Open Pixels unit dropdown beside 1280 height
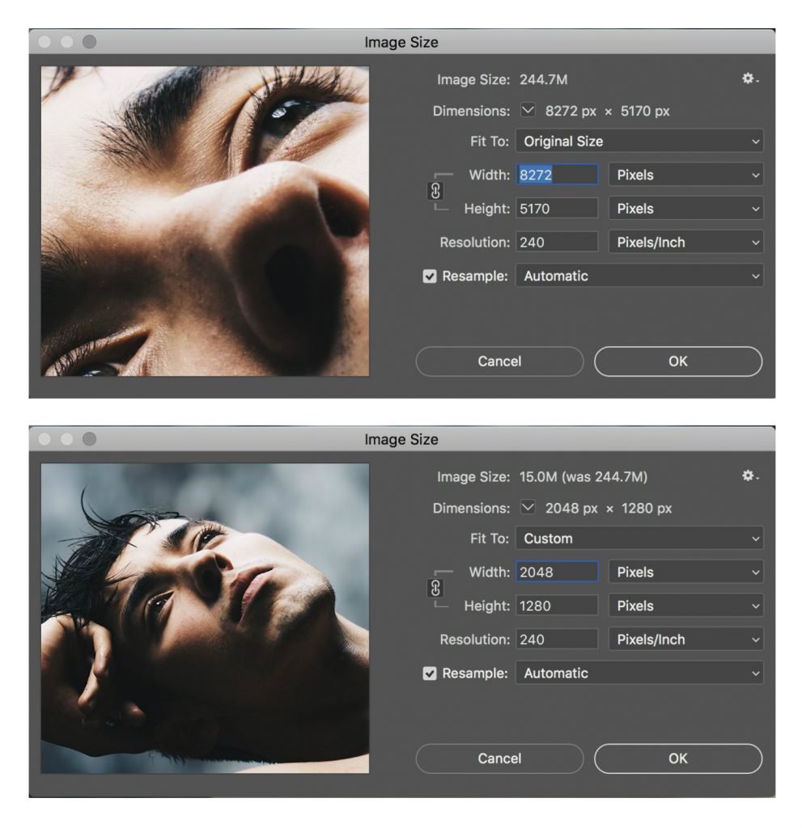 point(685,606)
